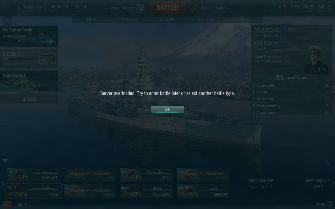Open the carousel settings gear icon
Image resolution: width=335 pixels, height=209 pixels.
327,163
